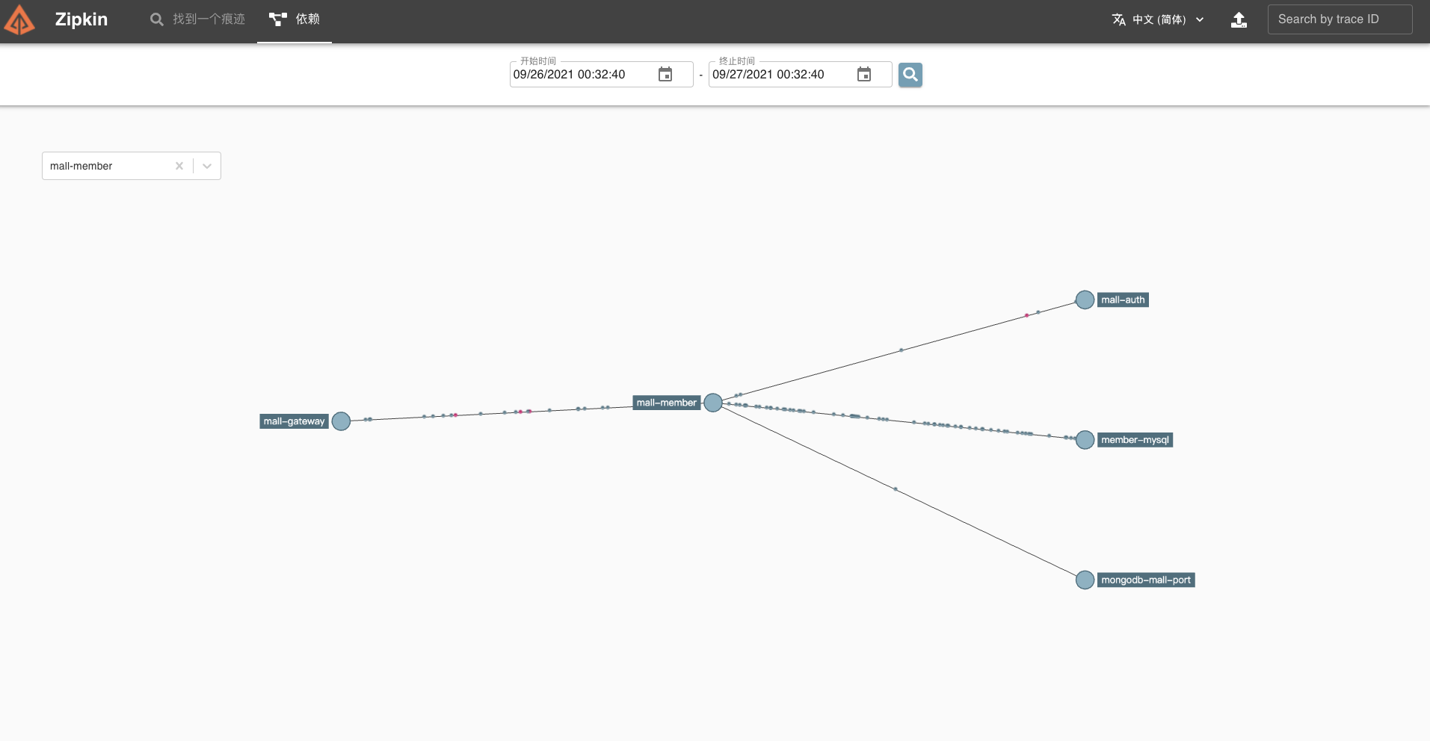This screenshot has height=741, width=1430.
Task: Click the mall-auth node label
Action: point(1123,300)
